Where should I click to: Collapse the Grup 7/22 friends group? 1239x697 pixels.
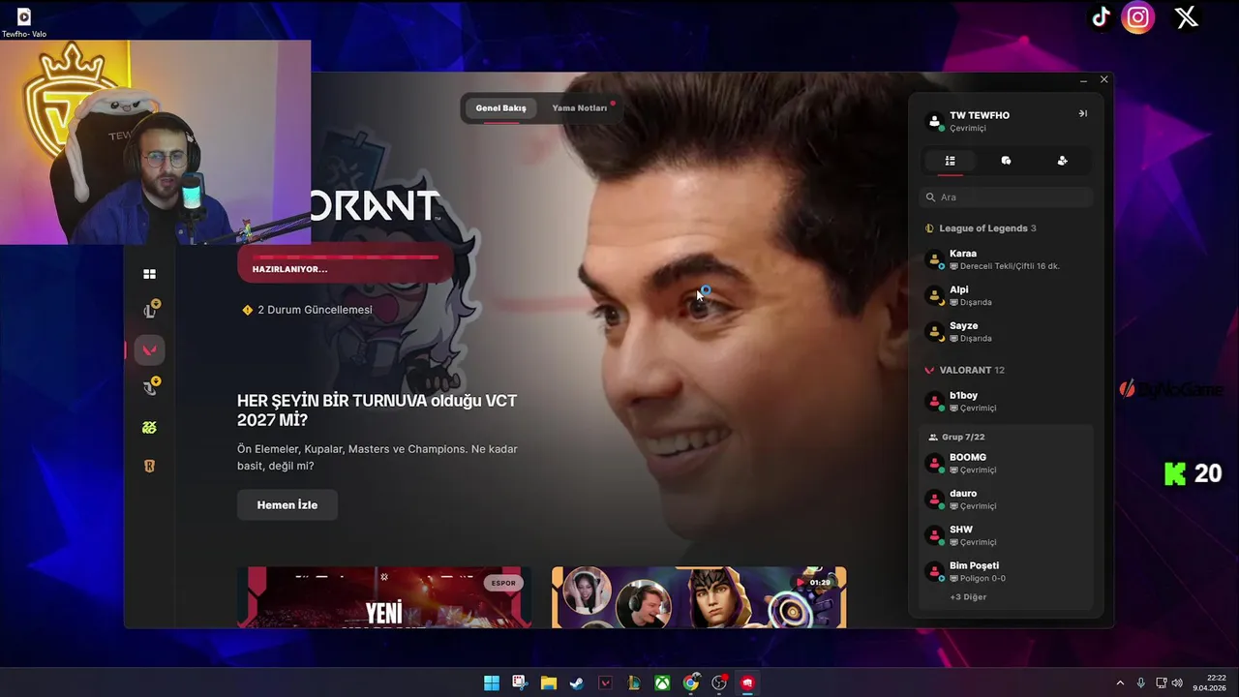(x=957, y=437)
